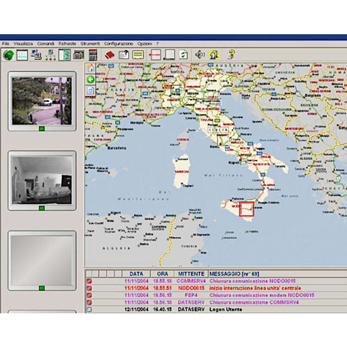
Task: Click the green refresh arrows document icon
Action: point(183,55)
